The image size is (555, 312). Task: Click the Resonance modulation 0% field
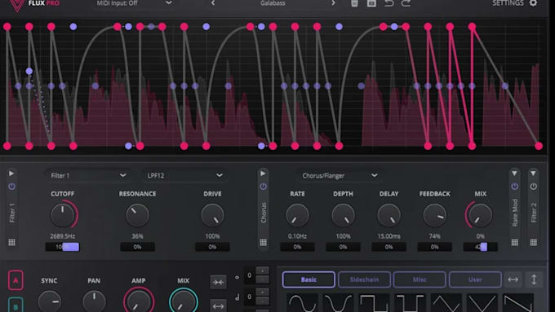click(137, 247)
